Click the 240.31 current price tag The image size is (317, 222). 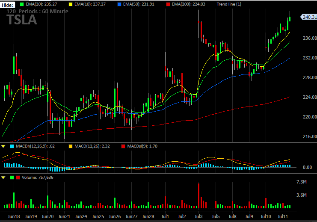coord(309,17)
